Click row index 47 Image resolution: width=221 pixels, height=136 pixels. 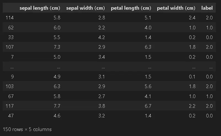[x=11, y=116]
